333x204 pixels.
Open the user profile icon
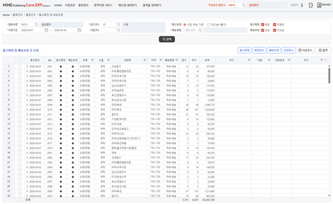(x=302, y=5)
